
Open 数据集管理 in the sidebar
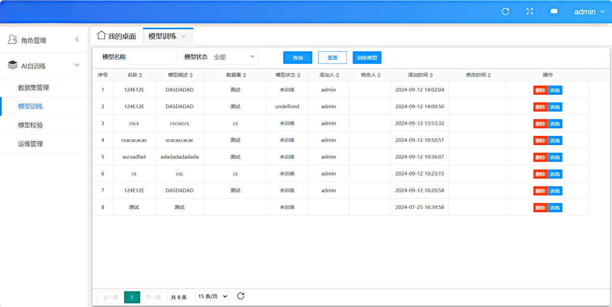tap(33, 88)
